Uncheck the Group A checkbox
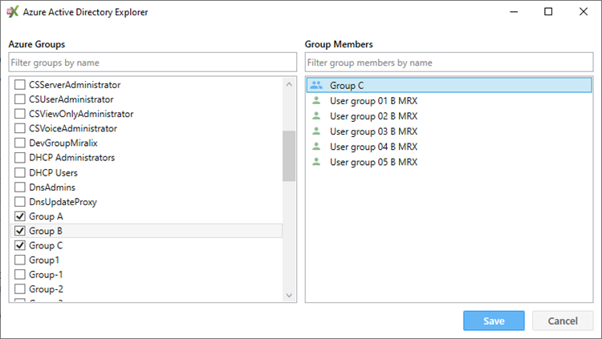 20,216
